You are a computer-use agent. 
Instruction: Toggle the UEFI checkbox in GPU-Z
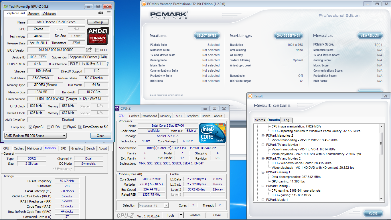pyautogui.click(x=97, y=50)
